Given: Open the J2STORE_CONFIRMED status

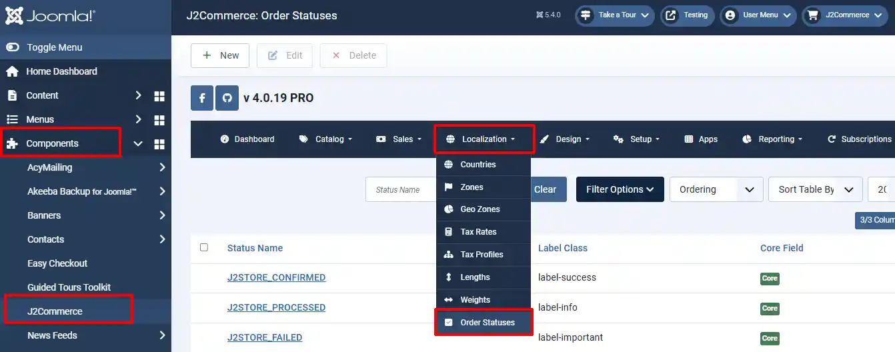Looking at the screenshot, I should [x=276, y=277].
